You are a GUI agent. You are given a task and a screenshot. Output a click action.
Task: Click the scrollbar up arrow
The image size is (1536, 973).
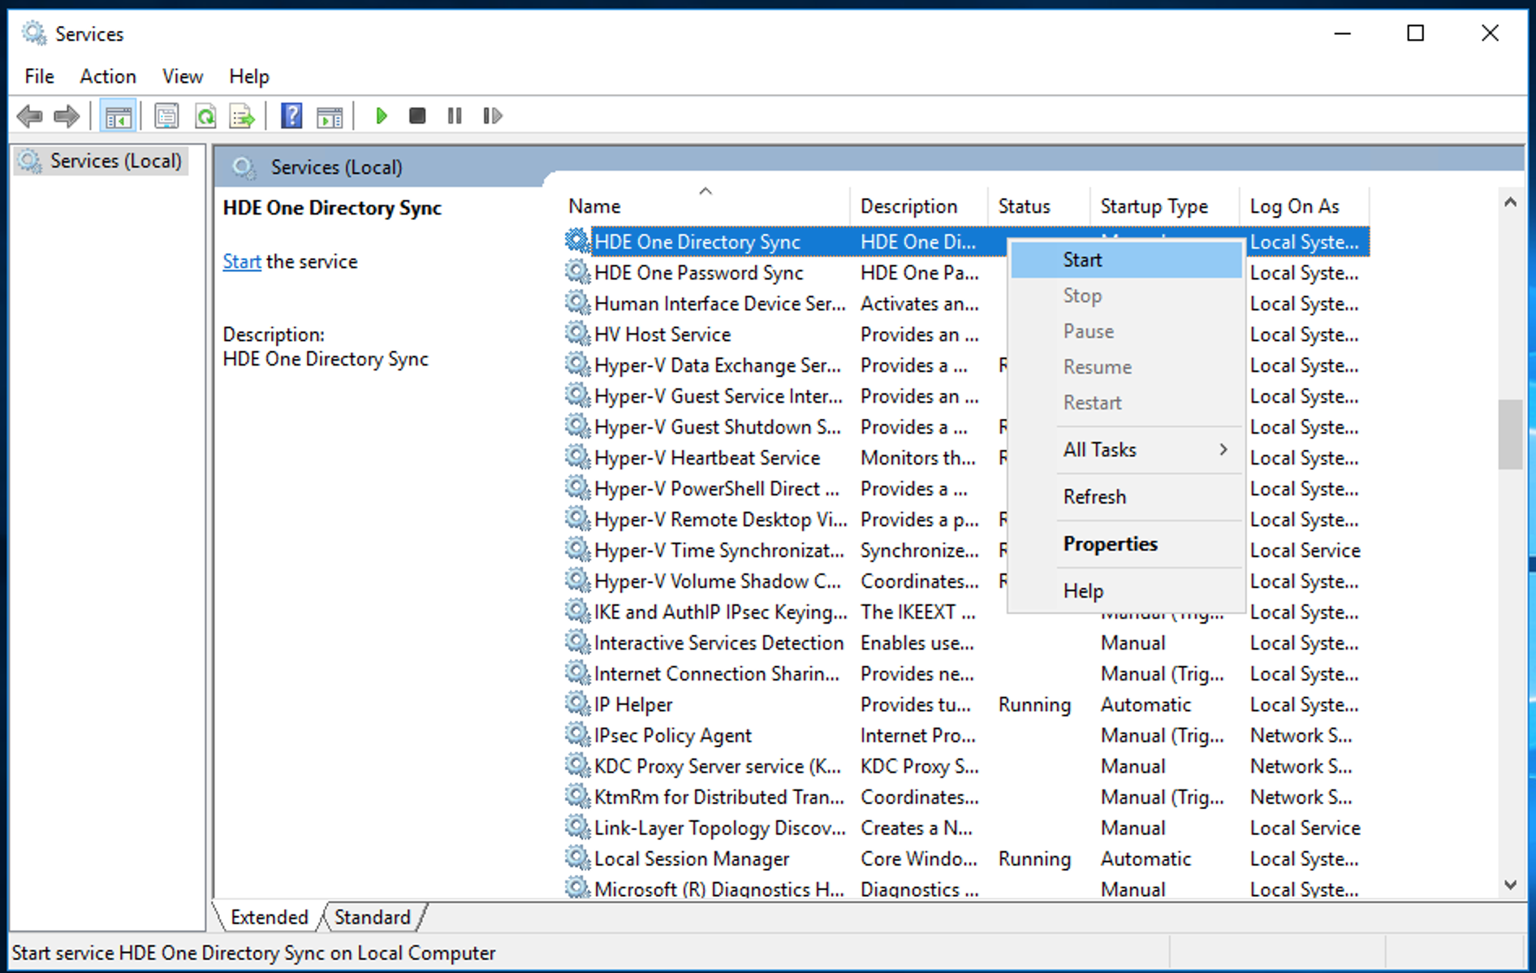click(1510, 202)
